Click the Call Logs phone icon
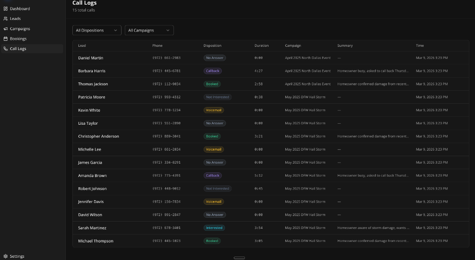This screenshot has height=260, width=475. coord(6,49)
